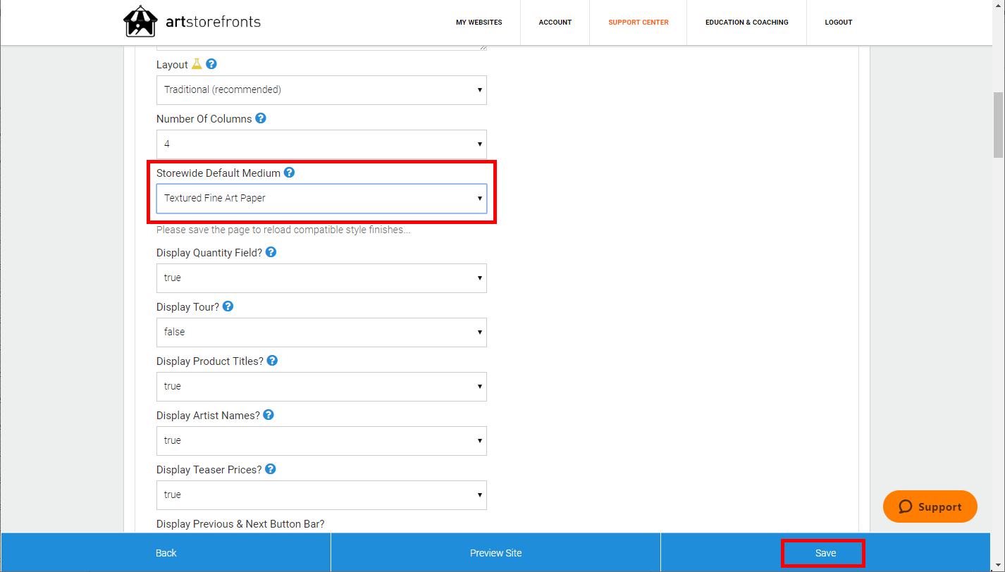Screen dimensions: 1005x572
Task: Open the Display Quantity Field dropdown
Action: pos(321,278)
